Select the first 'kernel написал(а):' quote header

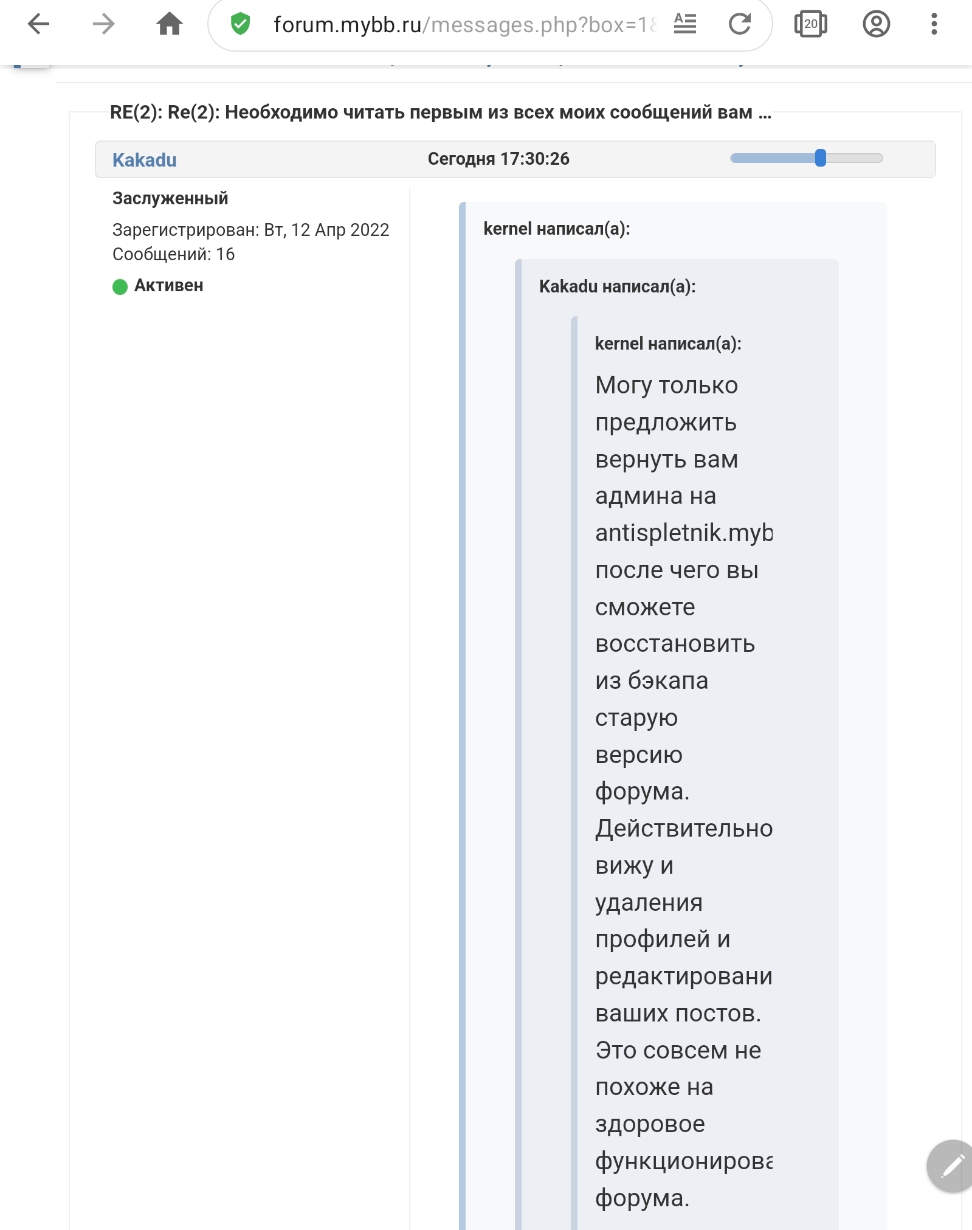[557, 229]
